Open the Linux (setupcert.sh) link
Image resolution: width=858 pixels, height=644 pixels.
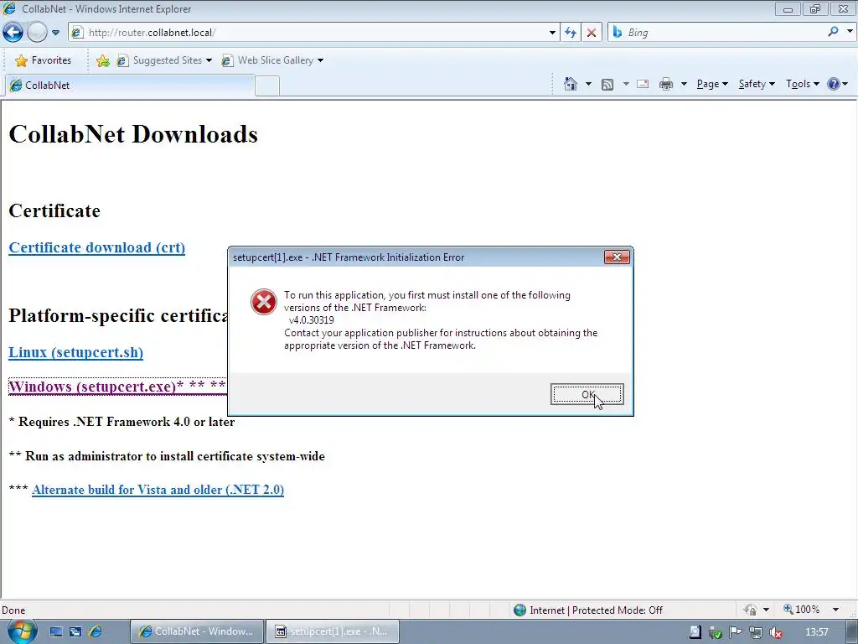pos(76,352)
